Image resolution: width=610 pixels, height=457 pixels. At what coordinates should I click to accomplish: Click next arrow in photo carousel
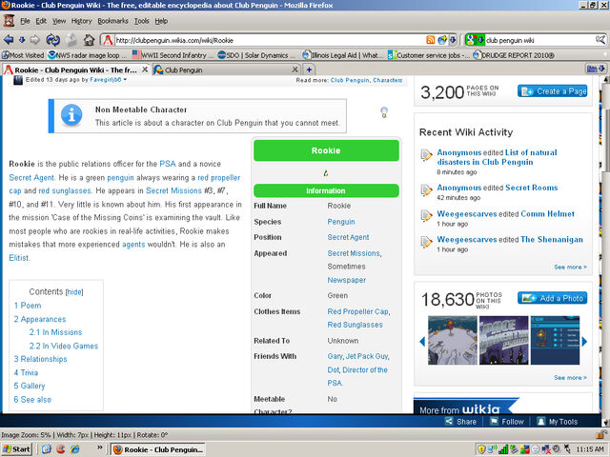(584, 341)
